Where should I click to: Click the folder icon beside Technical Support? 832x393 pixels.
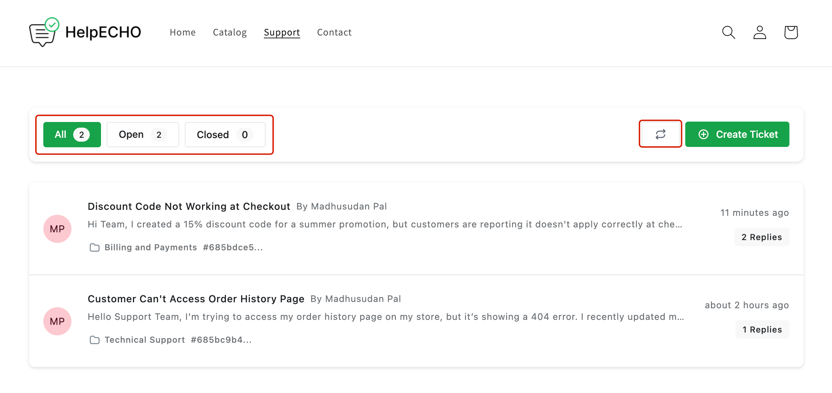click(94, 340)
